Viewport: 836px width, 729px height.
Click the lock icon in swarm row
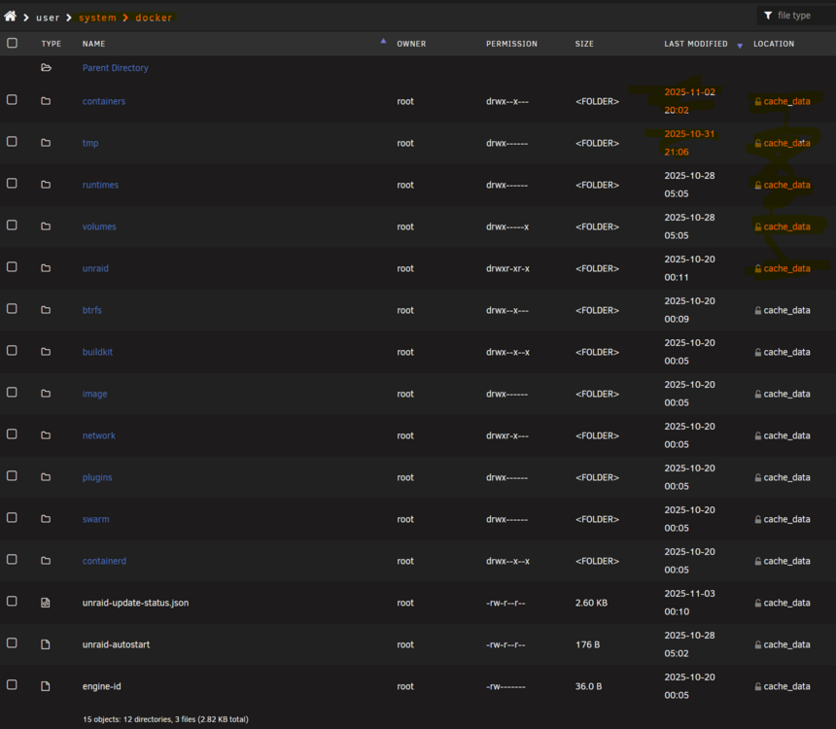point(757,519)
